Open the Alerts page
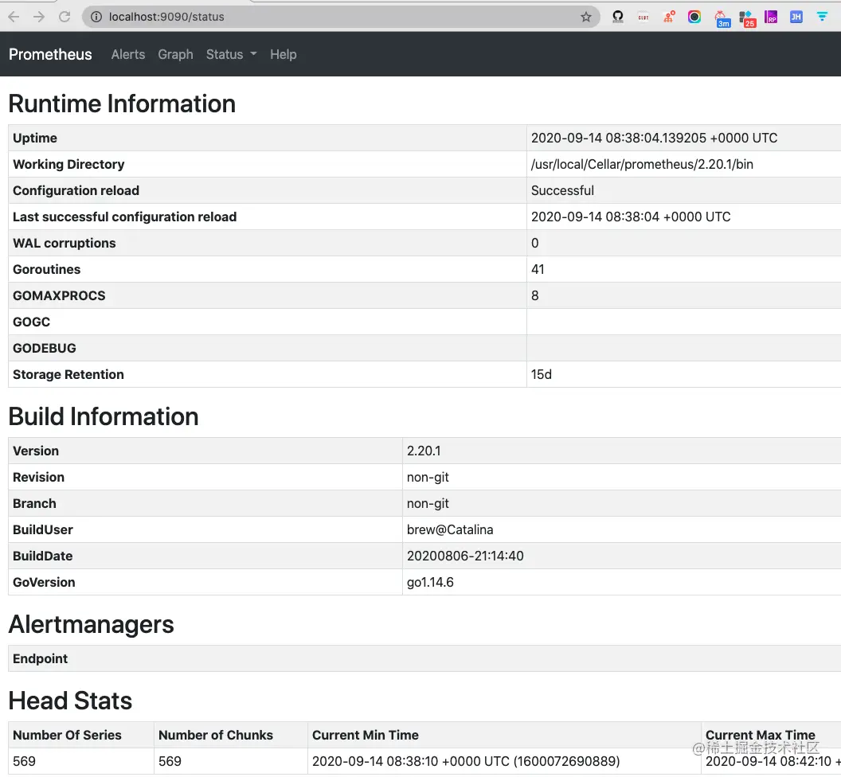 128,54
